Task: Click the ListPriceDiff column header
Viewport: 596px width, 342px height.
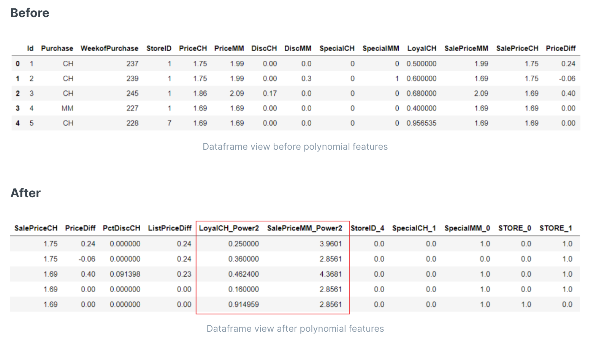Action: (170, 228)
